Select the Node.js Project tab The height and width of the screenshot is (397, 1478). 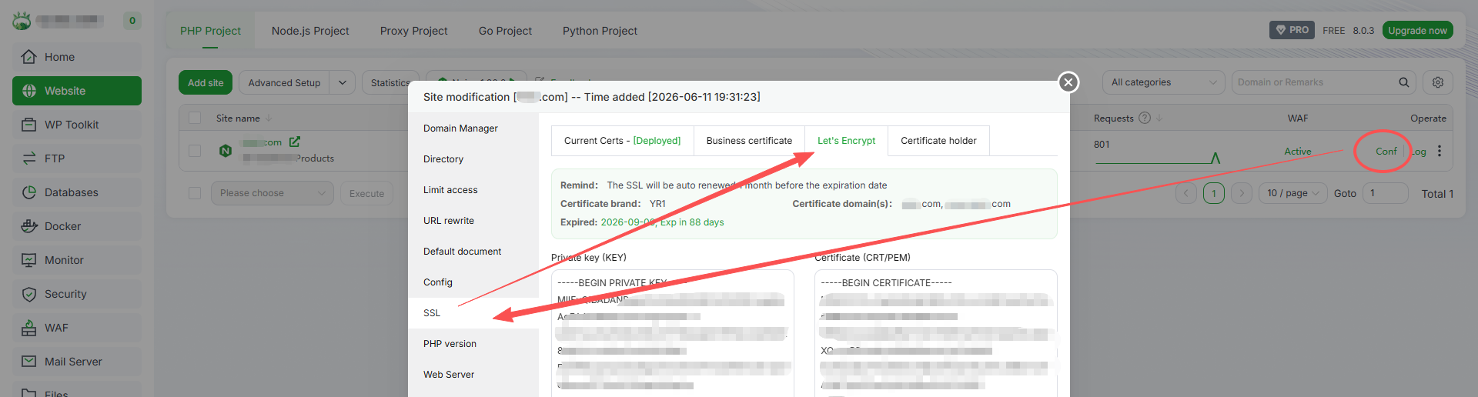click(x=310, y=31)
